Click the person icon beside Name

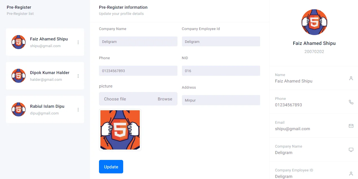pyautogui.click(x=351, y=78)
